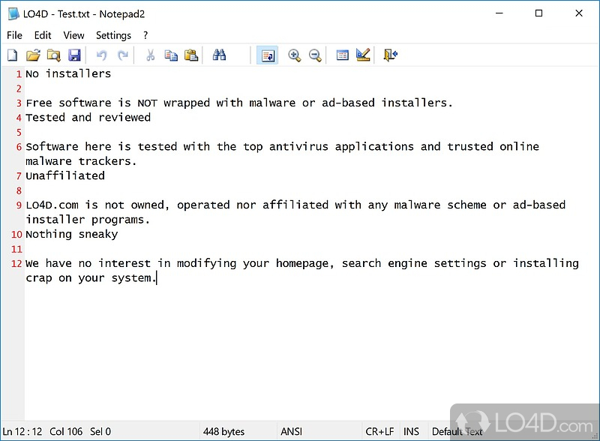600x441 pixels.
Task: Paste from clipboard icon
Action: point(191,55)
